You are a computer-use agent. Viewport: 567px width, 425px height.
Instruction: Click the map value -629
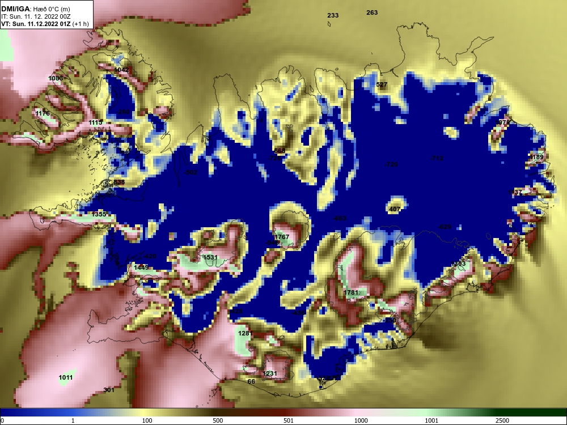click(445, 227)
